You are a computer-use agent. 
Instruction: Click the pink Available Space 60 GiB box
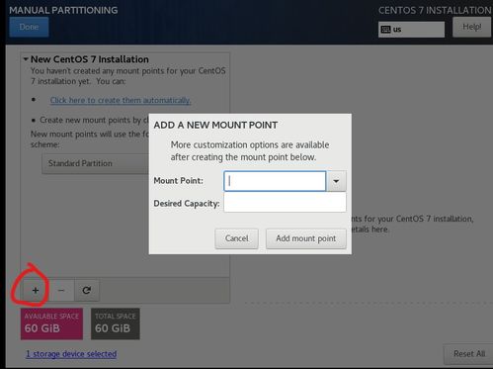[x=51, y=323]
